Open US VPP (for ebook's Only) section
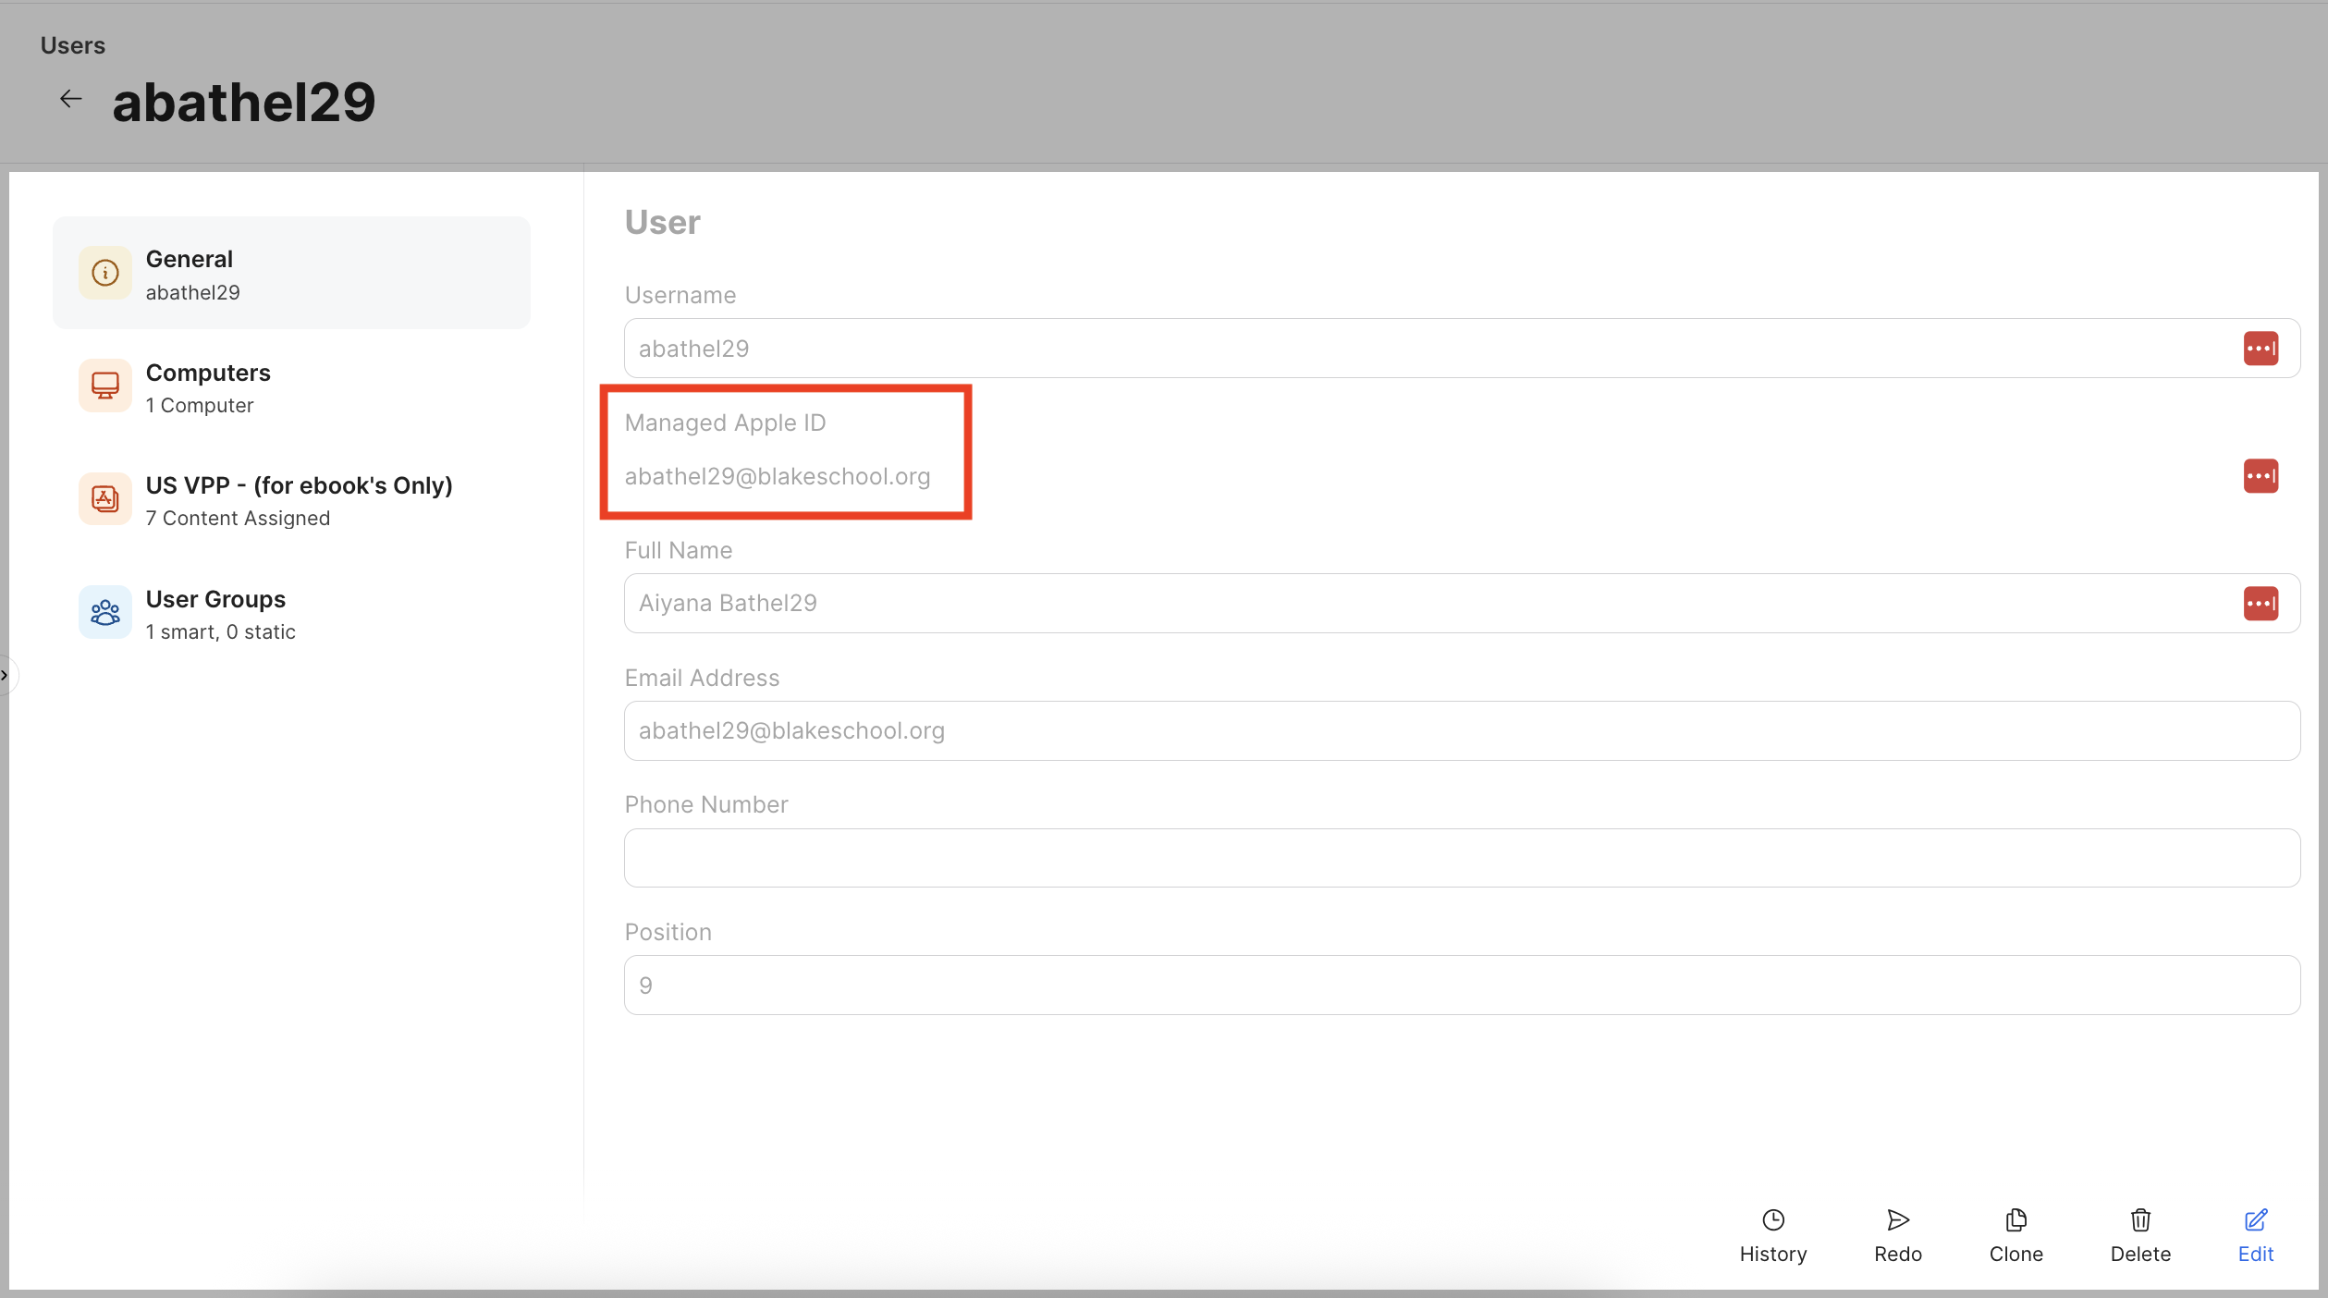 pyautogui.click(x=291, y=500)
